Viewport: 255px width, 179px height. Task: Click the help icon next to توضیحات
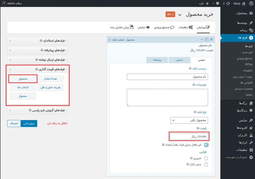click(194, 85)
